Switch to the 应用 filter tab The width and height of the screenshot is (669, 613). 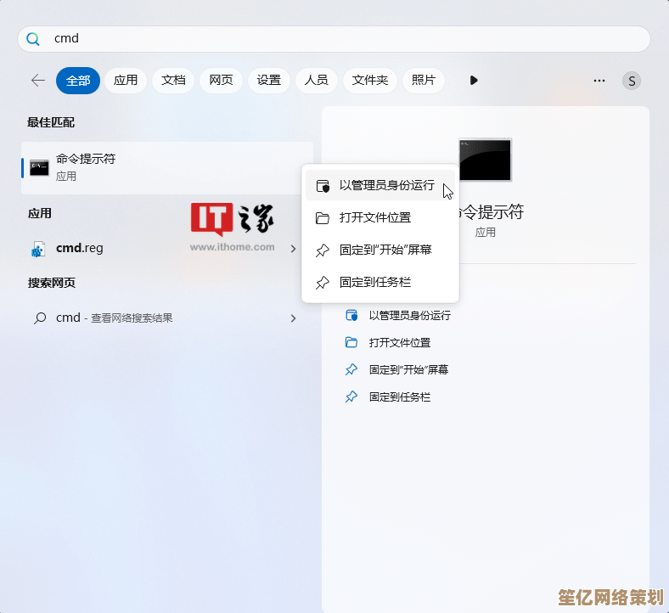[126, 80]
